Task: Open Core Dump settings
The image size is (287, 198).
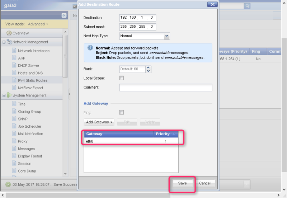Action: (x=27, y=171)
